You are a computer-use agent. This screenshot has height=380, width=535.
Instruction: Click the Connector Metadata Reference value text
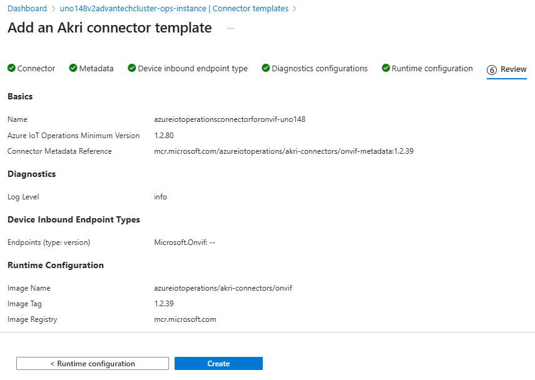[x=283, y=151]
